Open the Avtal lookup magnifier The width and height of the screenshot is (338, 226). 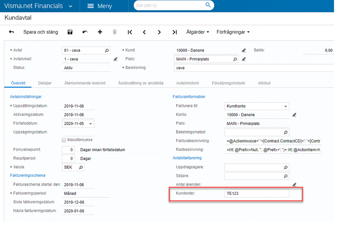[x=107, y=50]
